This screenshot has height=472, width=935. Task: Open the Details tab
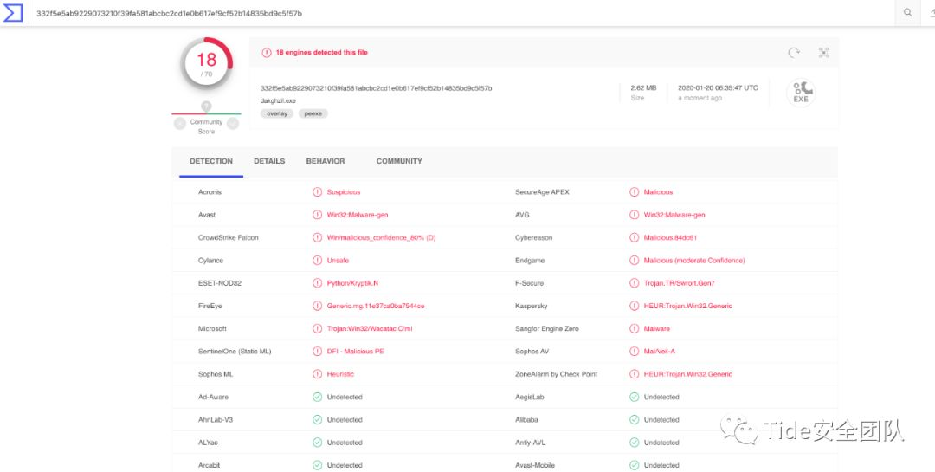(x=269, y=161)
